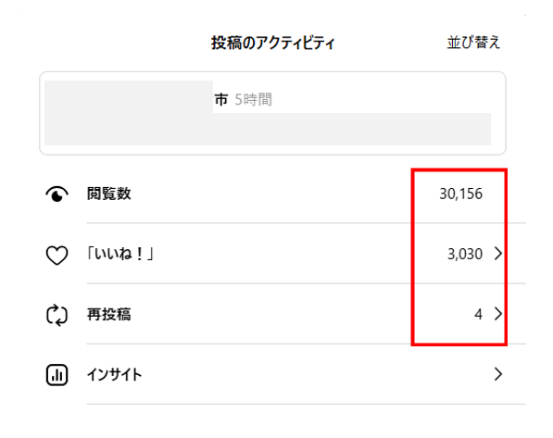Screen dimensions: 553x438
Task: Open the 「いいね！」 row label
Action: tap(119, 254)
